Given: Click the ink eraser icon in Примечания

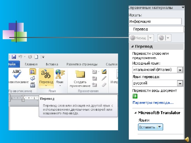Looking at the screenshot, I should pyautogui.click(x=104, y=85).
